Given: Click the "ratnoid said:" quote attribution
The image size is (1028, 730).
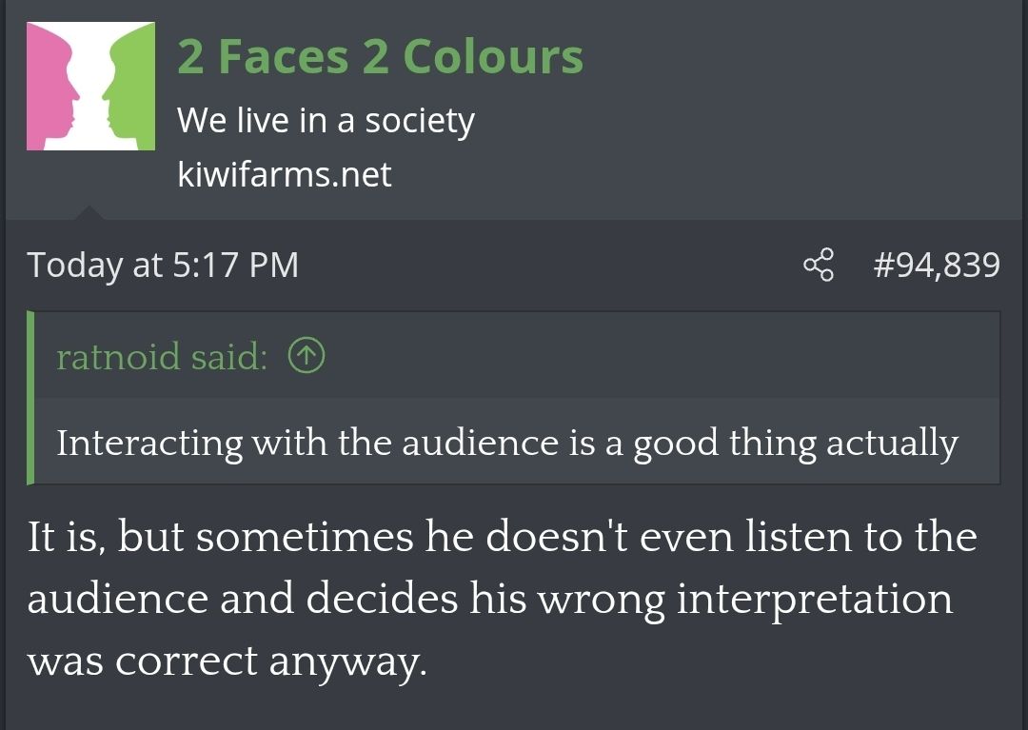Looking at the screenshot, I should pyautogui.click(x=161, y=357).
